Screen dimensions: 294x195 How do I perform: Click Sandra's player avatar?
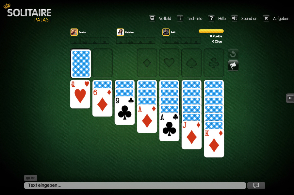pos(74,32)
